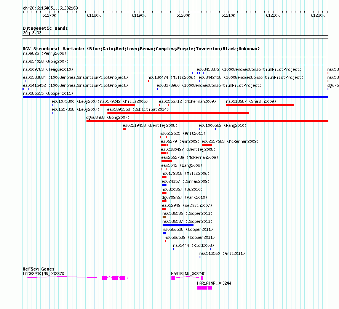339x309 pixels.
Task: Click the esv1000562 (Pang2010) label
Action: pyautogui.click(x=222, y=125)
